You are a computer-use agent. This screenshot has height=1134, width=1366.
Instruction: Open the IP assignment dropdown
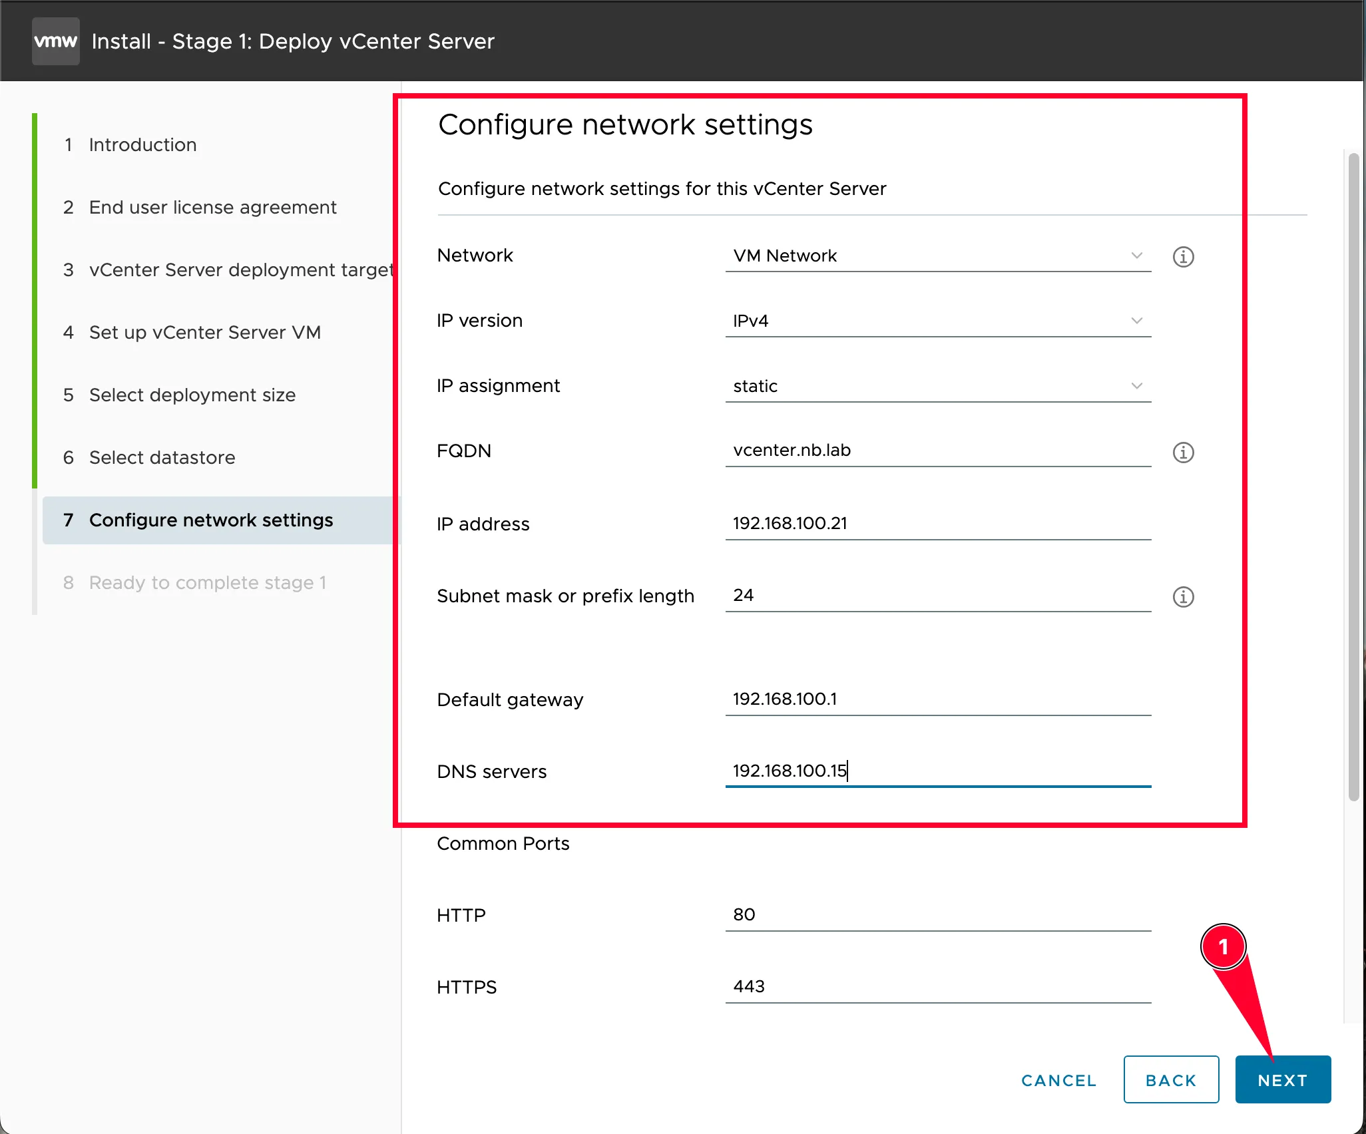coord(938,386)
